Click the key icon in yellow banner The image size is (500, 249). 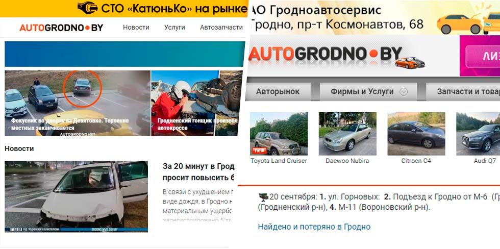coord(87,8)
